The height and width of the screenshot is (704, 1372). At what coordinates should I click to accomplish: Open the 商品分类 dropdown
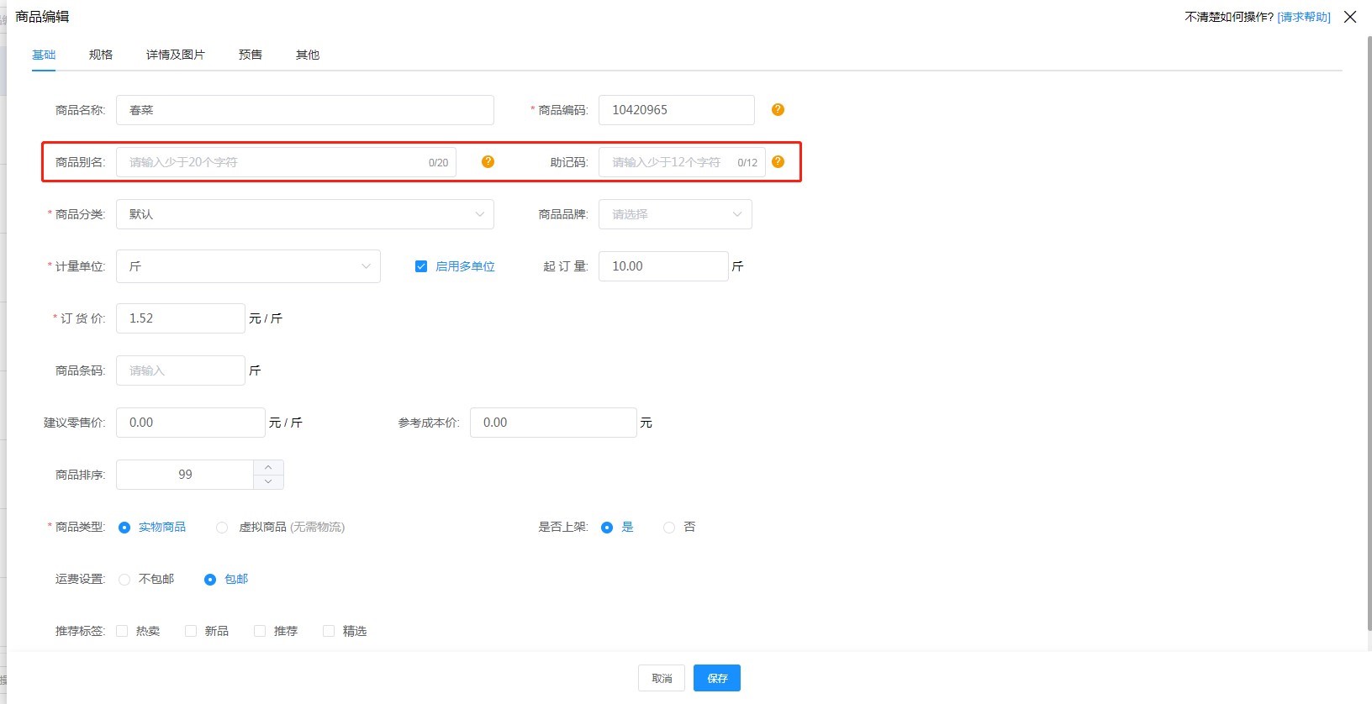coord(304,214)
